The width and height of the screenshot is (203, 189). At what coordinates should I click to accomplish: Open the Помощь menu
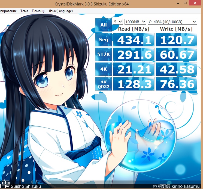click(38, 11)
